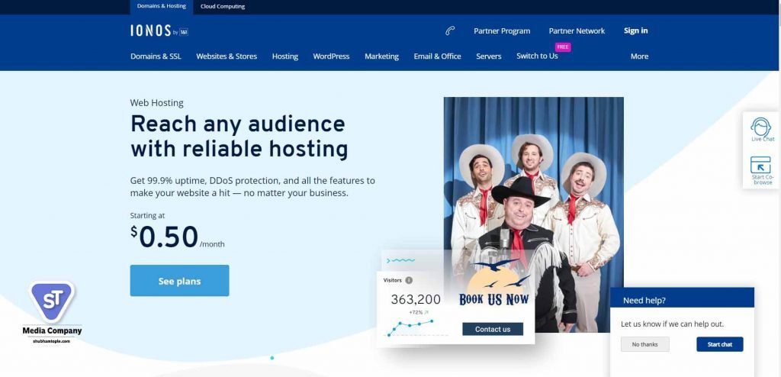Click Start chat button
Image resolution: width=781 pixels, height=377 pixels.
coord(720,344)
